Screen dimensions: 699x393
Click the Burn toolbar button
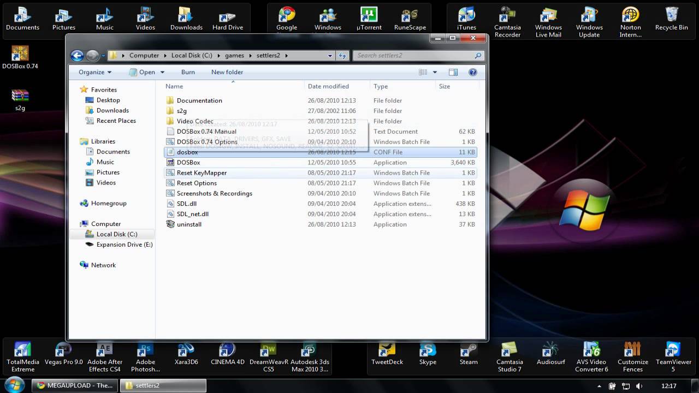[188, 72]
